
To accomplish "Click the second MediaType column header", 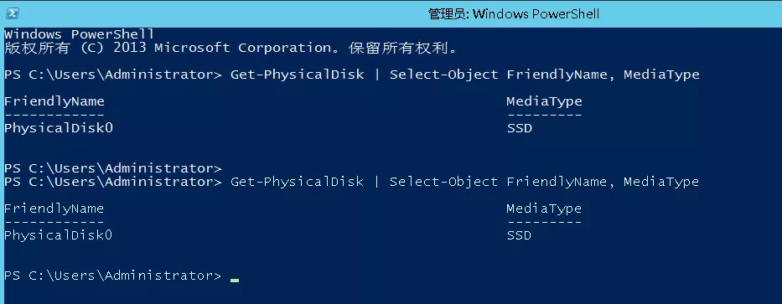I will click(544, 209).
